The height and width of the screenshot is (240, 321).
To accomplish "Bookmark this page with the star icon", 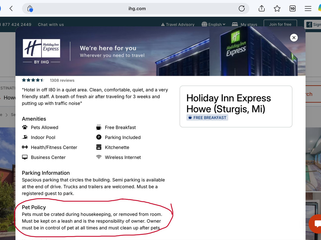I will pyautogui.click(x=277, y=9).
